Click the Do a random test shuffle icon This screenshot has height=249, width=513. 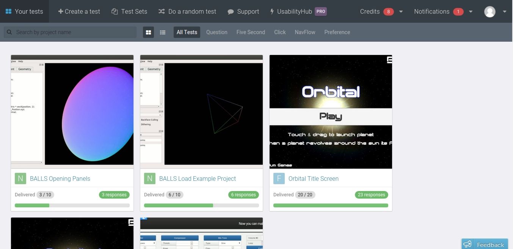point(162,11)
